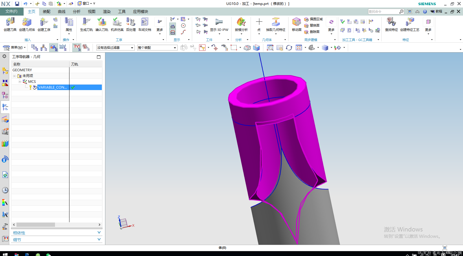Click the Pan hand view icon
The width and height of the screenshot is (463, 256).
(x=280, y=48)
